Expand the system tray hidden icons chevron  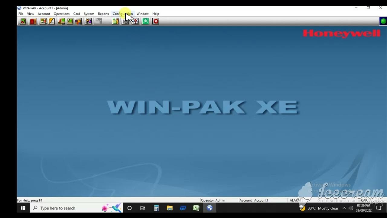coord(344,208)
